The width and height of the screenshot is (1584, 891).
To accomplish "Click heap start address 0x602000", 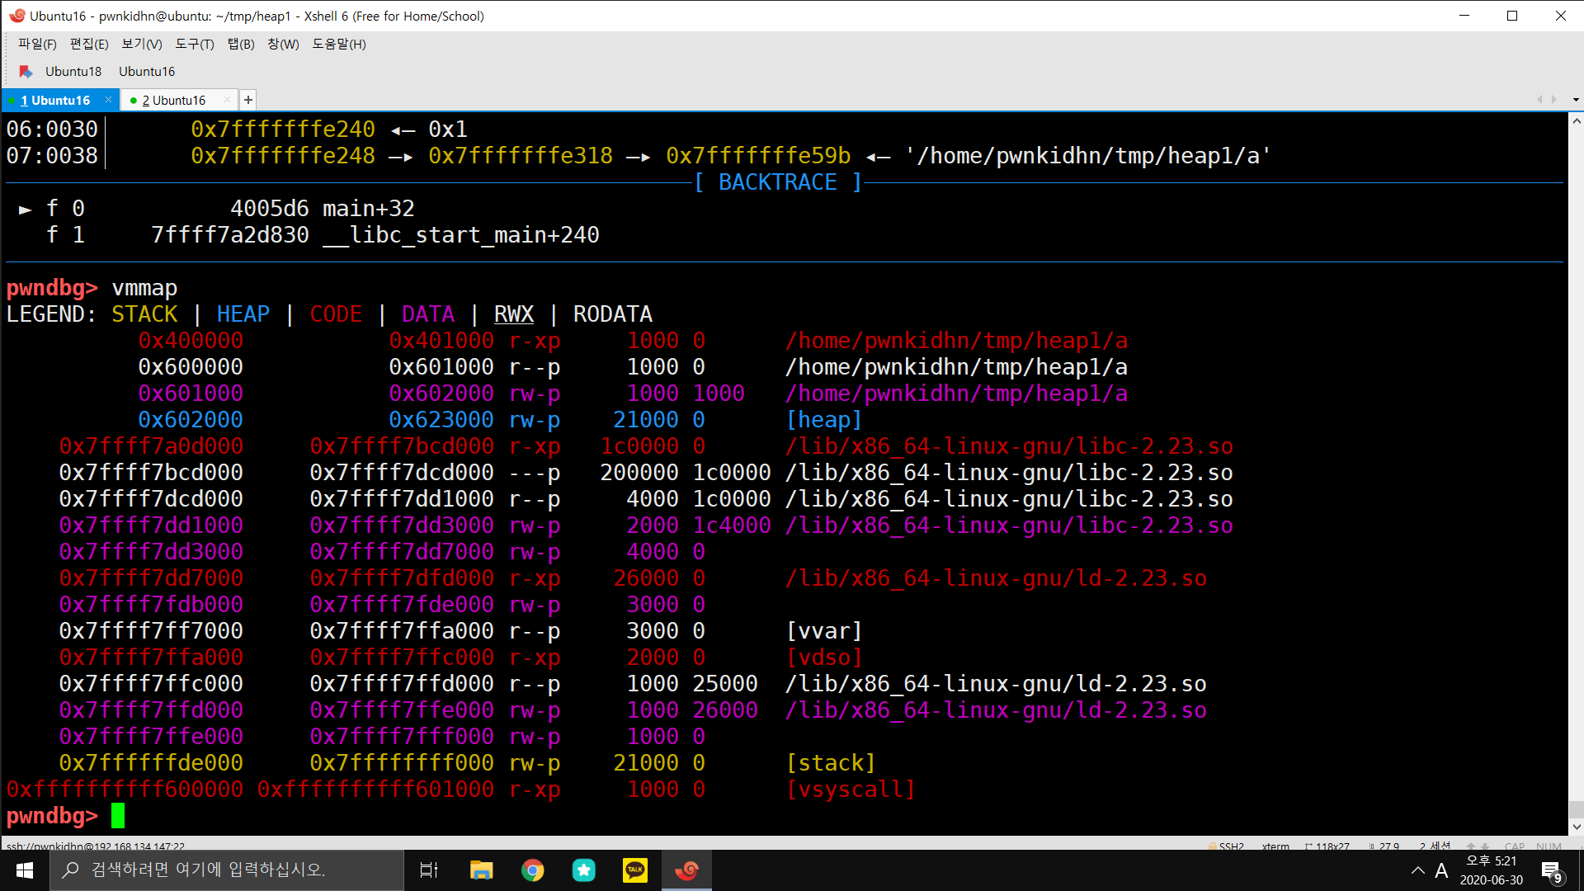I will click(x=191, y=420).
